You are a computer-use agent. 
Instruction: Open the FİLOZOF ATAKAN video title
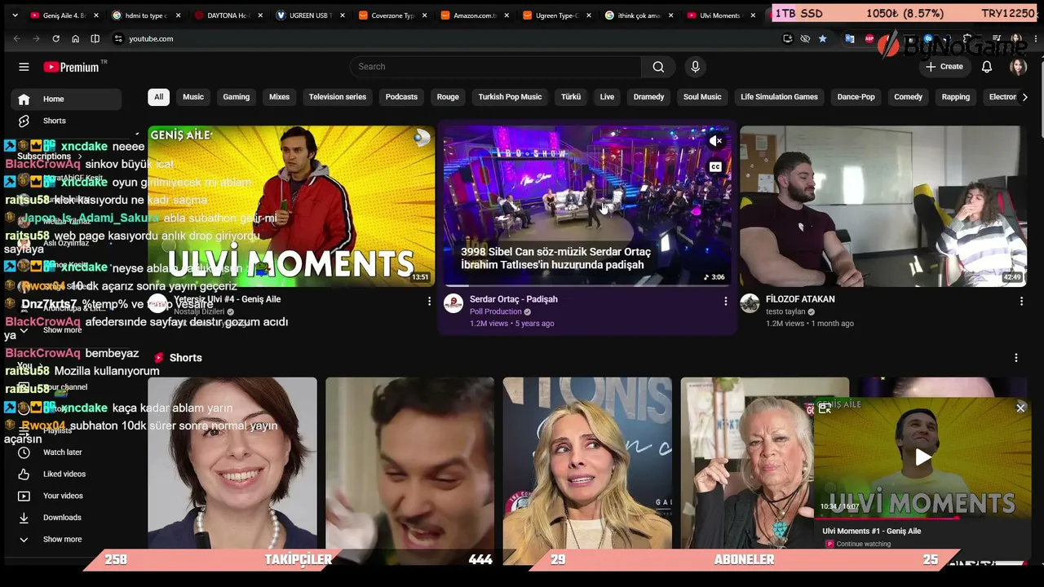(800, 299)
